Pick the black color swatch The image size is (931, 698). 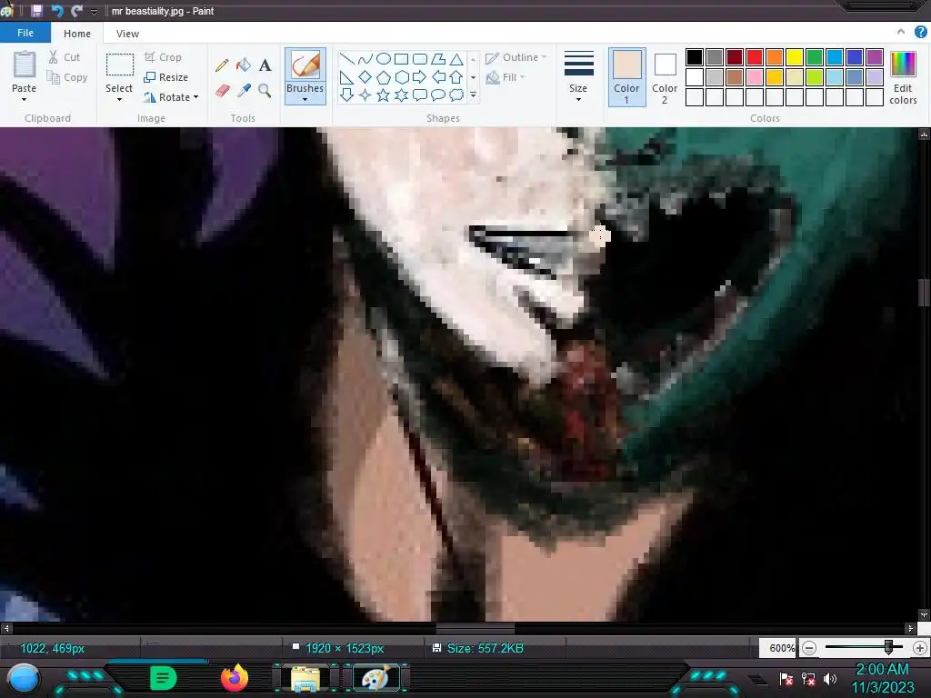(x=694, y=57)
